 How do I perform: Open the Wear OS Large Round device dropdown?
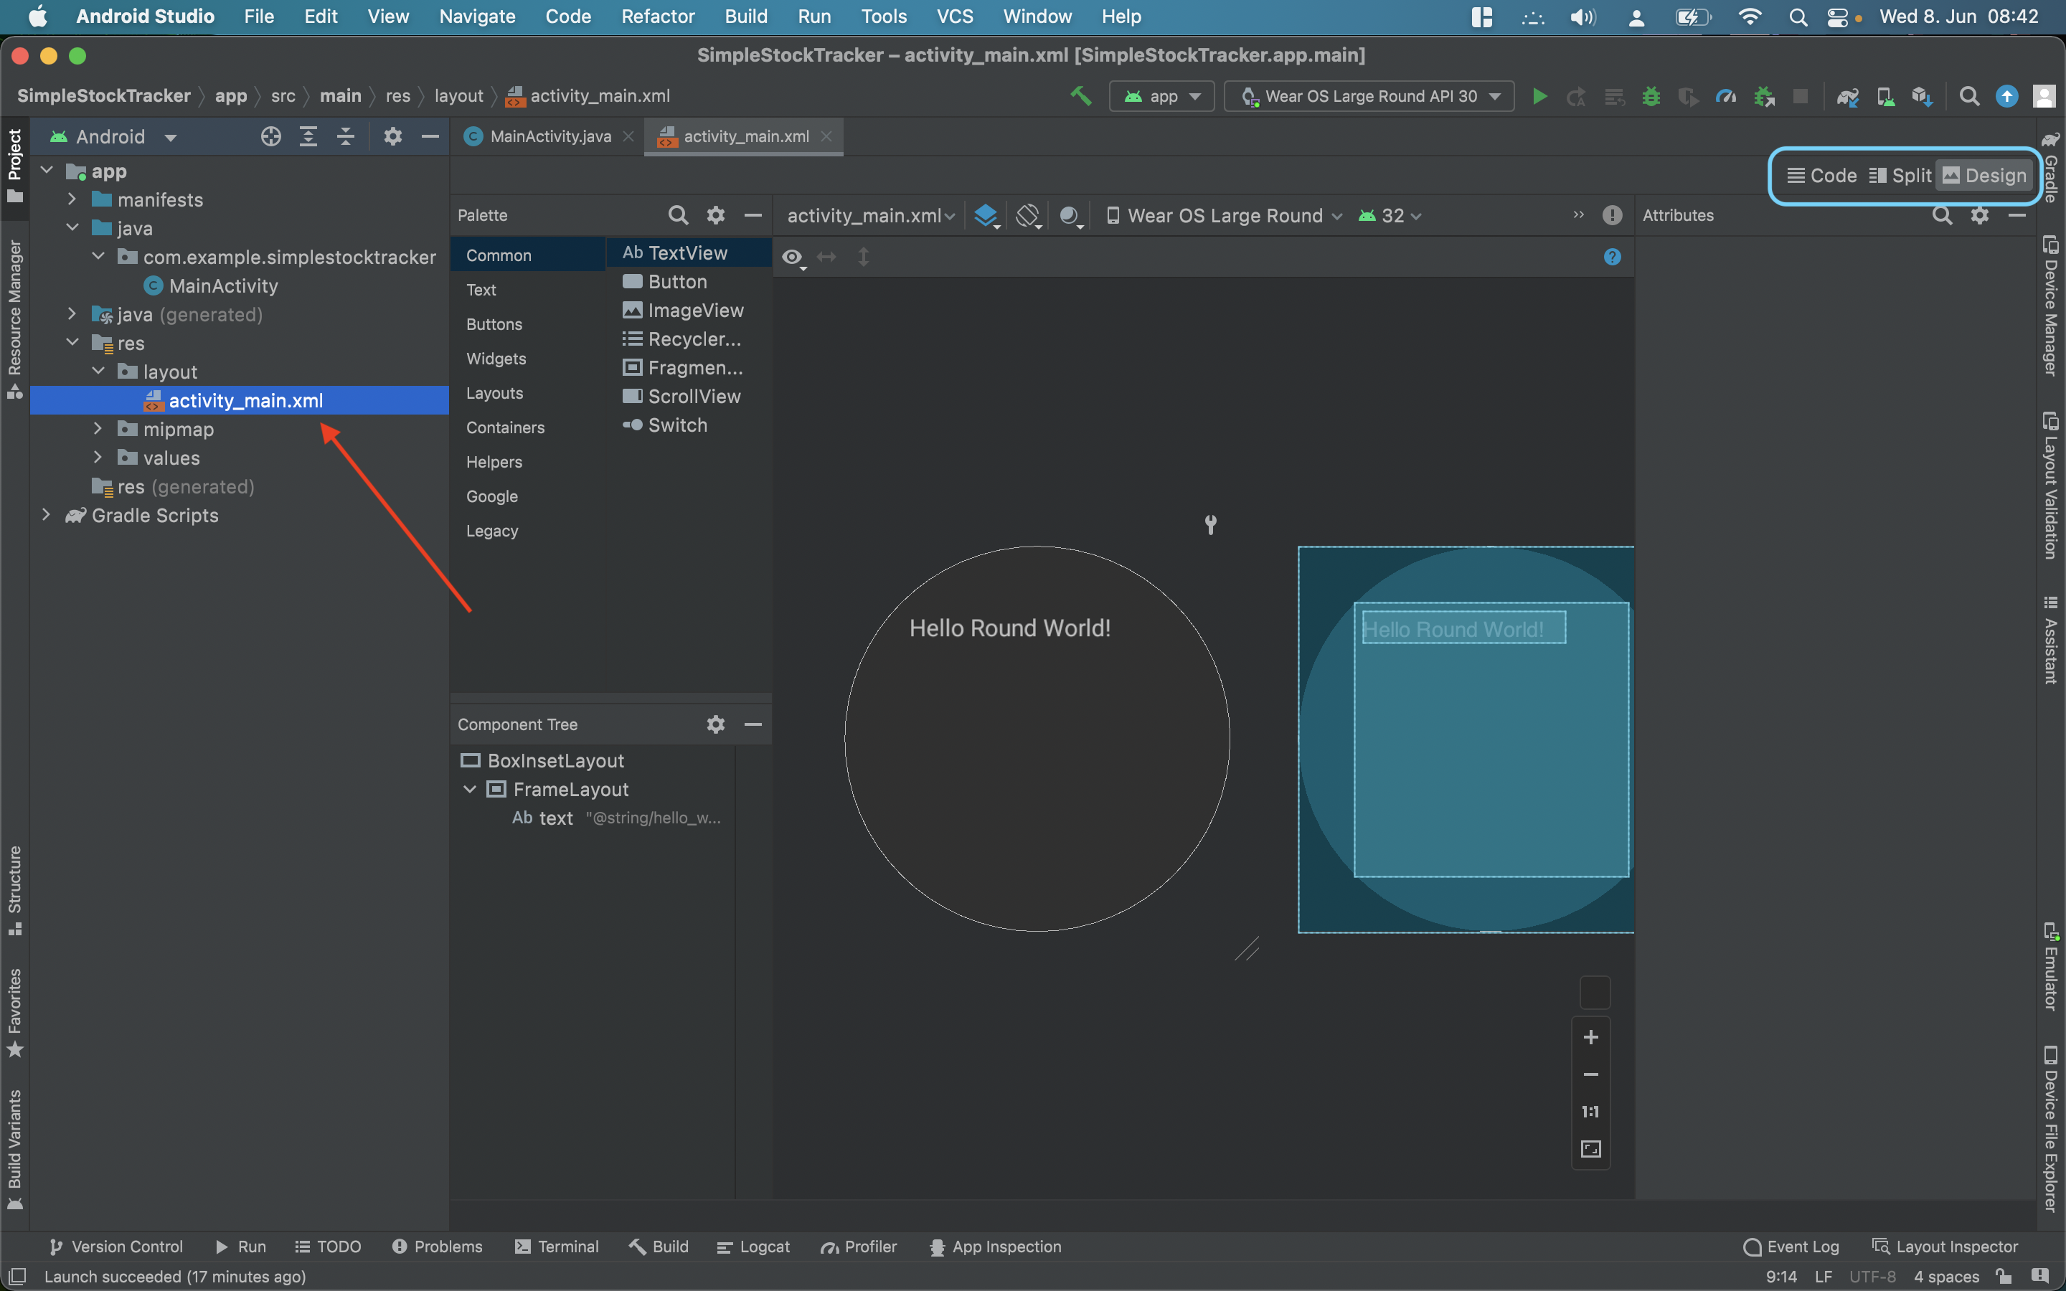coord(1225,216)
